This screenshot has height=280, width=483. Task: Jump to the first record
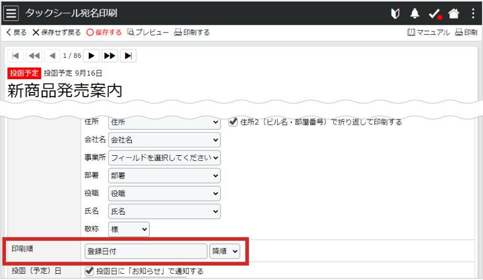15,56
